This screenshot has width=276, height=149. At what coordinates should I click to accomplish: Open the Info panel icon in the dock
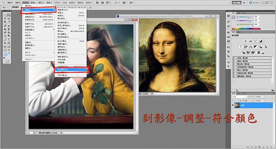click(228, 41)
